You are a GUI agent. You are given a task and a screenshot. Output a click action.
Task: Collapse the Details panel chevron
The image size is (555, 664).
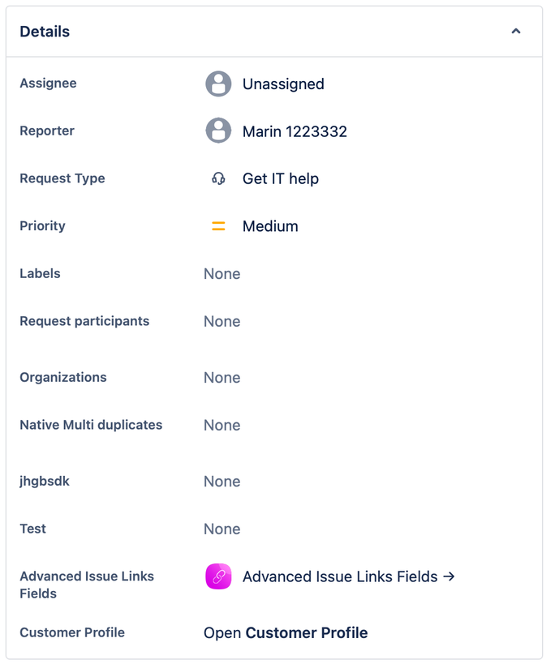pos(515,32)
